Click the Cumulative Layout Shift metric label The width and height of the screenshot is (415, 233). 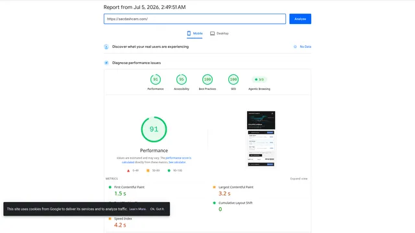pyautogui.click(x=235, y=203)
